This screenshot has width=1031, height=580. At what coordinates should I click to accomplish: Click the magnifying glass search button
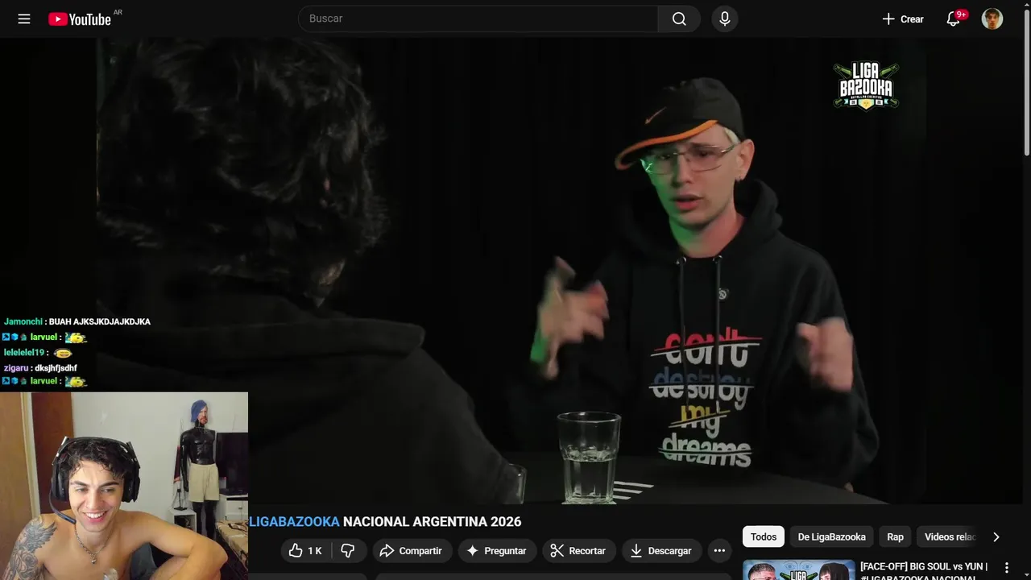(x=679, y=19)
